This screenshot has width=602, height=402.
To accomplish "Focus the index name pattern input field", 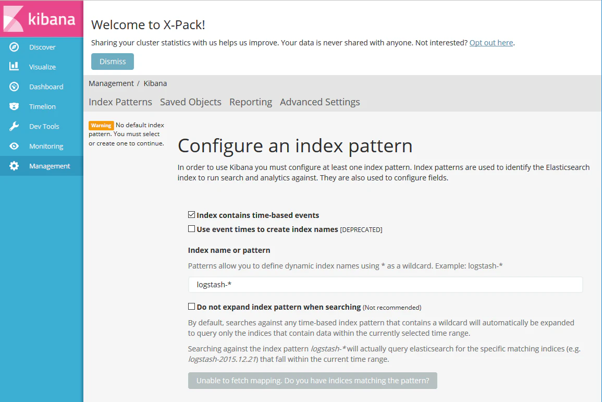I will point(386,285).
